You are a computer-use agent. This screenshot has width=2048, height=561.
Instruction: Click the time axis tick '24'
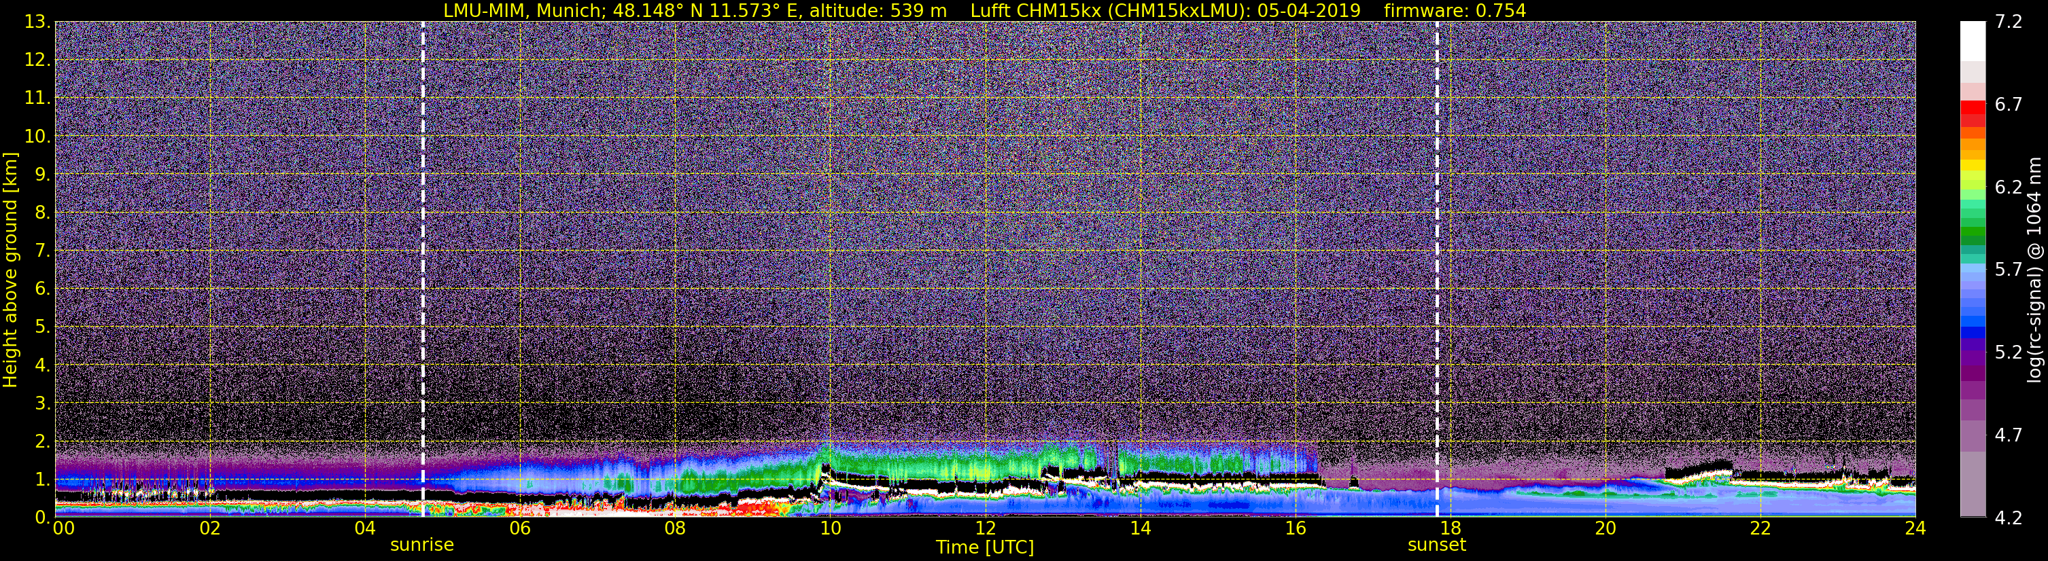tap(1915, 528)
